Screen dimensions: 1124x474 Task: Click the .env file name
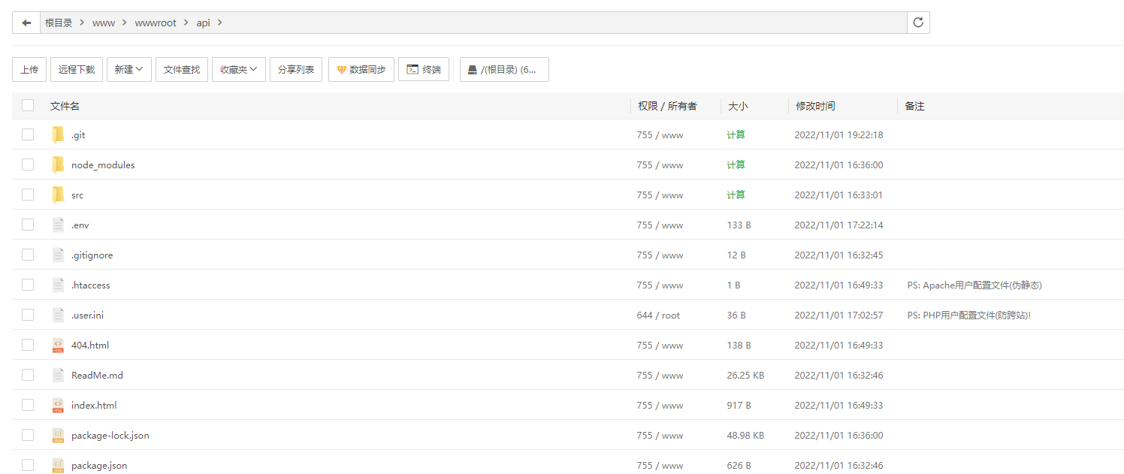tap(80, 225)
